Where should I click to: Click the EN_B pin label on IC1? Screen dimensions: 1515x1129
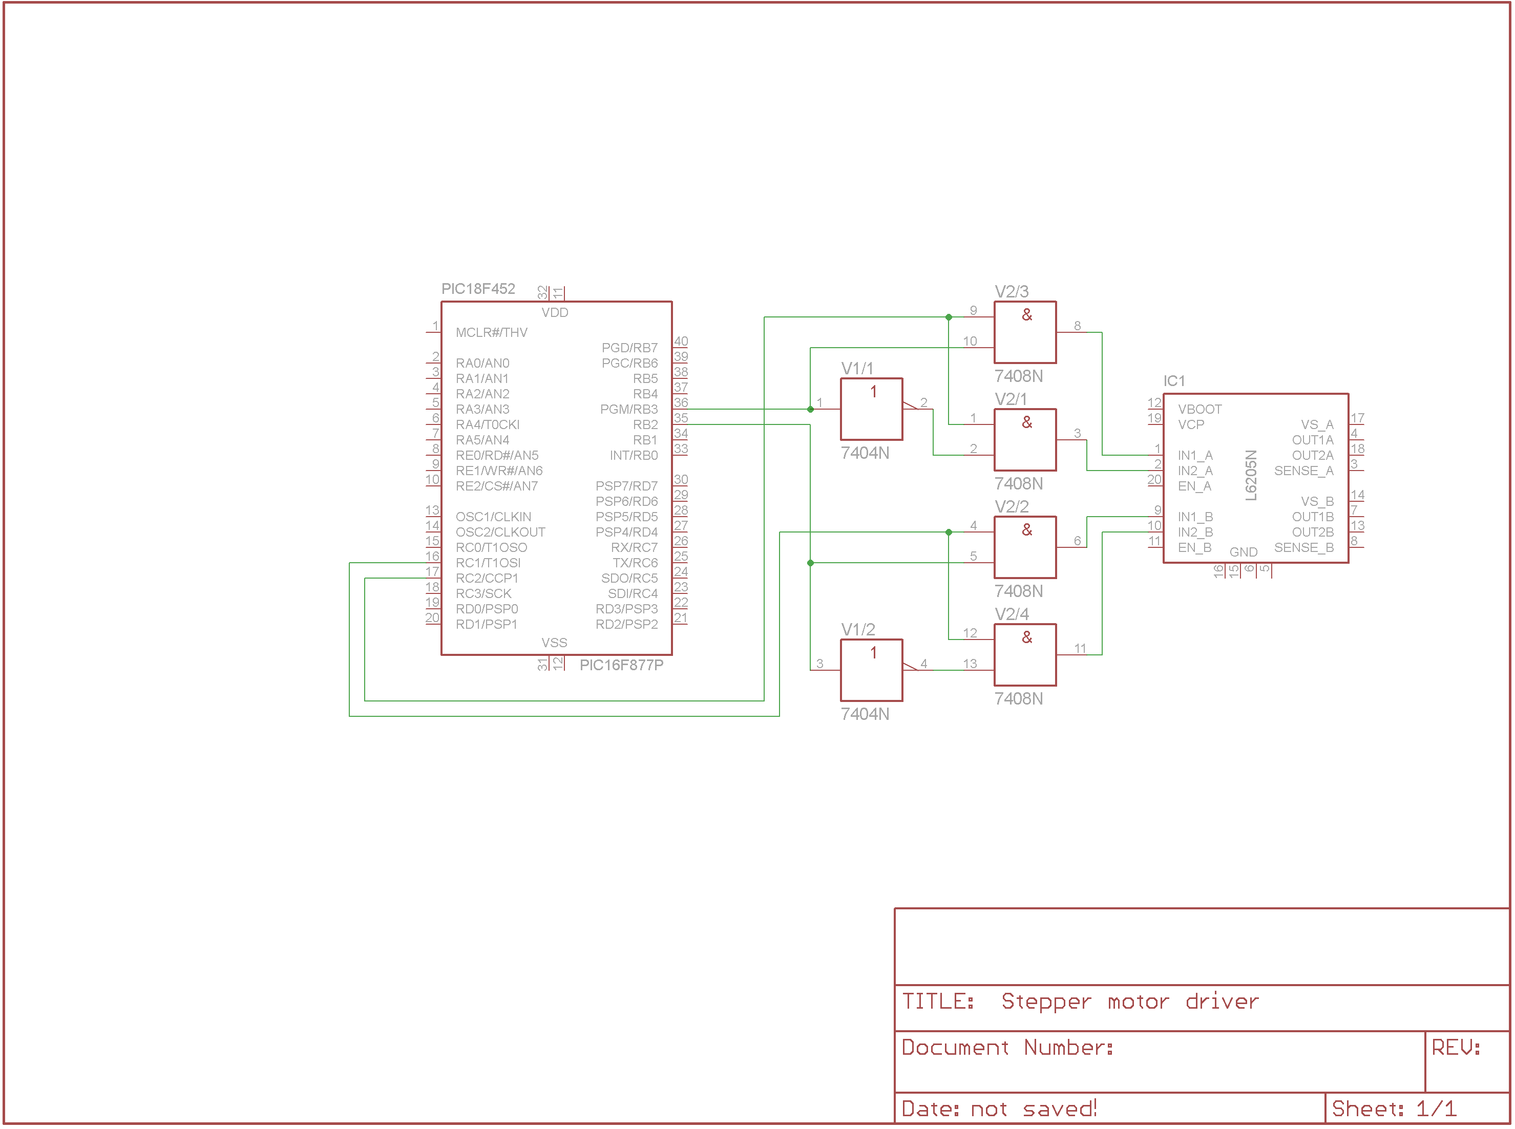click(1195, 548)
